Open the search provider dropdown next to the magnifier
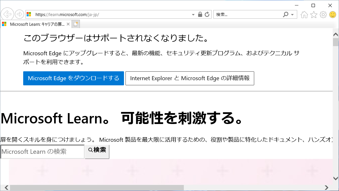The width and height of the screenshot is (339, 191). (x=292, y=14)
